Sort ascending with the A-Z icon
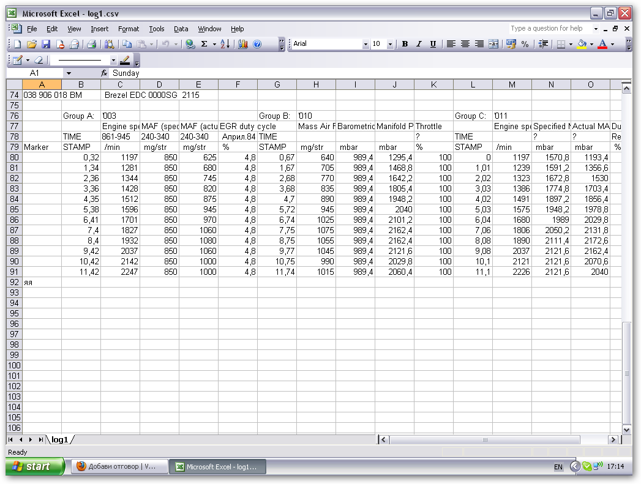 225,44
